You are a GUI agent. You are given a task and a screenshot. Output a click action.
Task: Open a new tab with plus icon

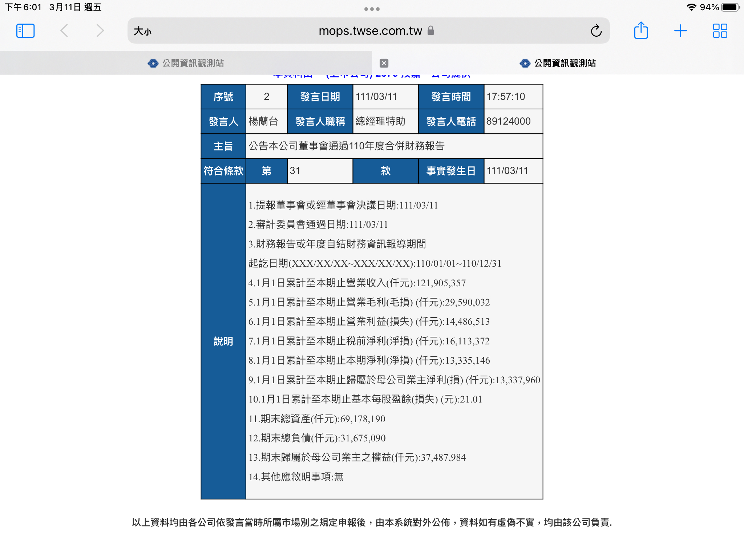[x=680, y=31]
